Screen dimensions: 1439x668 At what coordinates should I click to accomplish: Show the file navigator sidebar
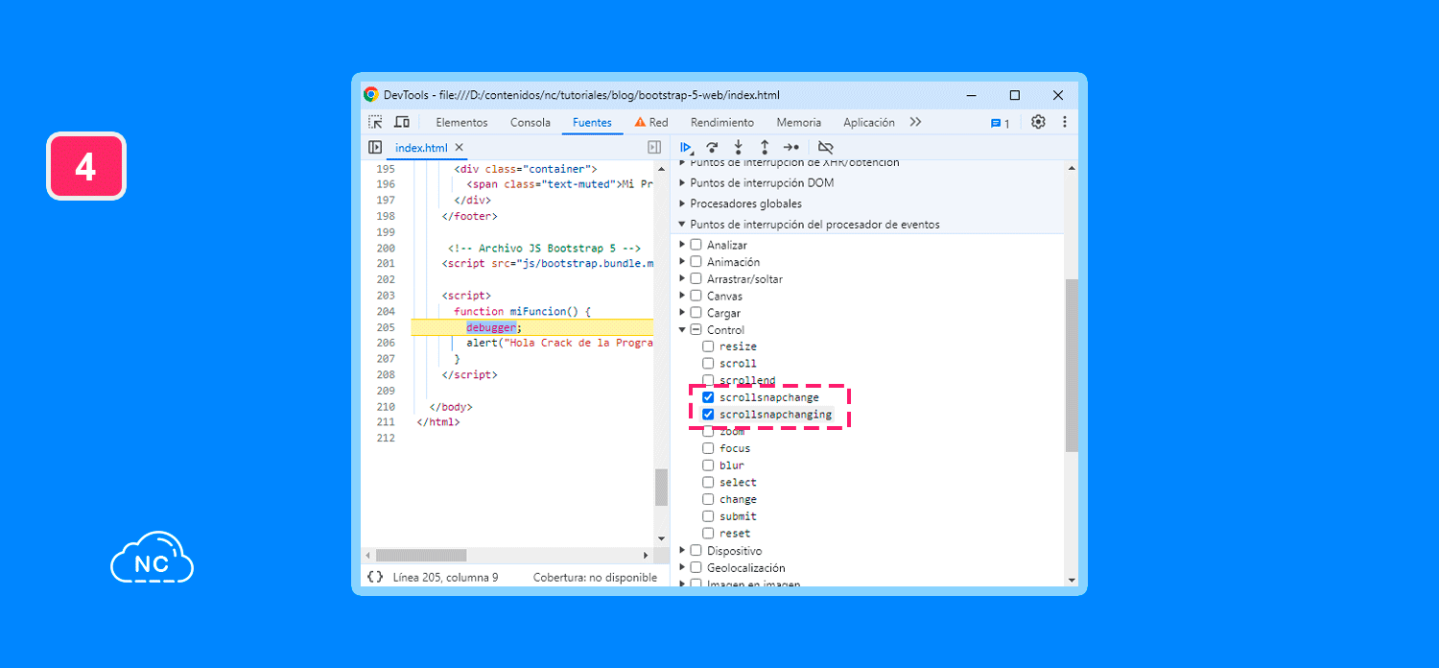tap(375, 147)
